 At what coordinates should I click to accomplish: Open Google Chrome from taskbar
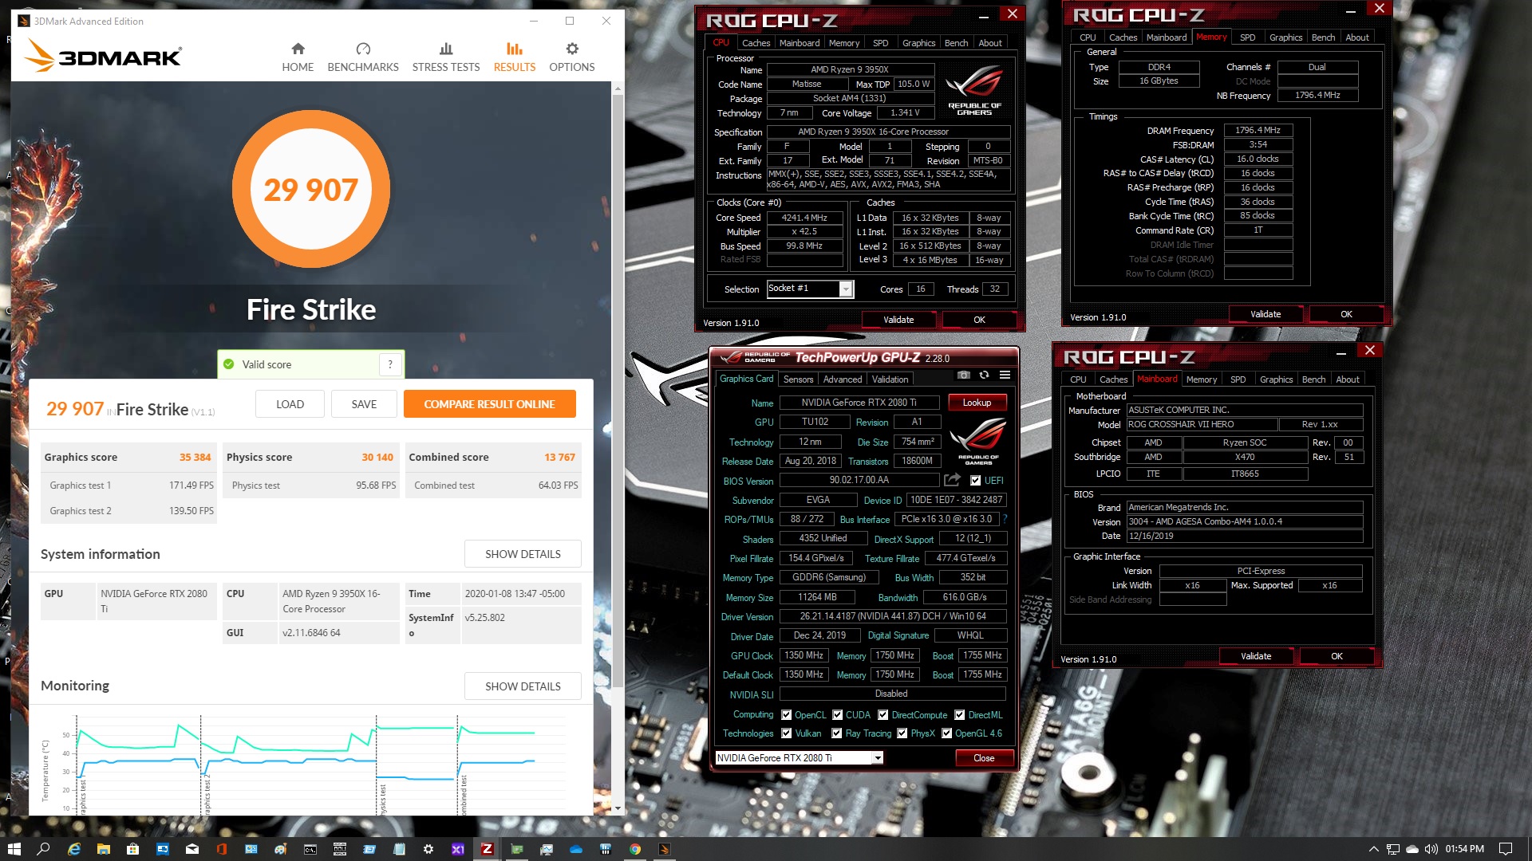(635, 849)
